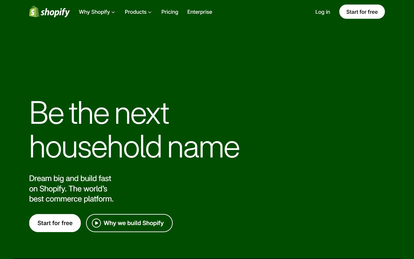Click the text 'best commerce platform.'

pos(71,199)
